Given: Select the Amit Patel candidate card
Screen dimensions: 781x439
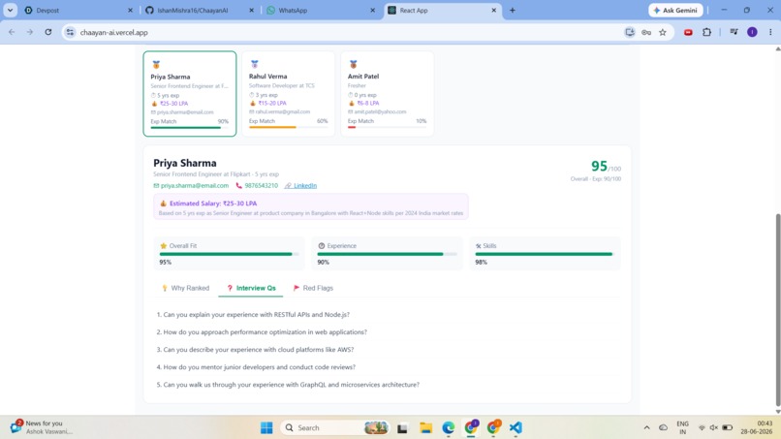Looking at the screenshot, I should point(387,94).
